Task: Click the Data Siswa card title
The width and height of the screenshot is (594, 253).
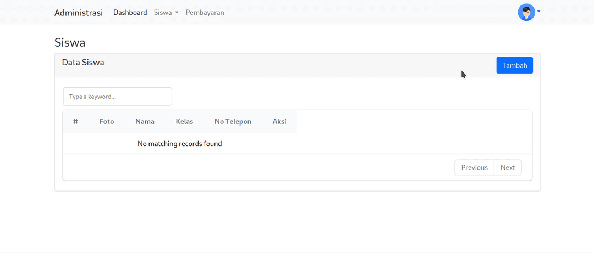Action: pyautogui.click(x=83, y=63)
